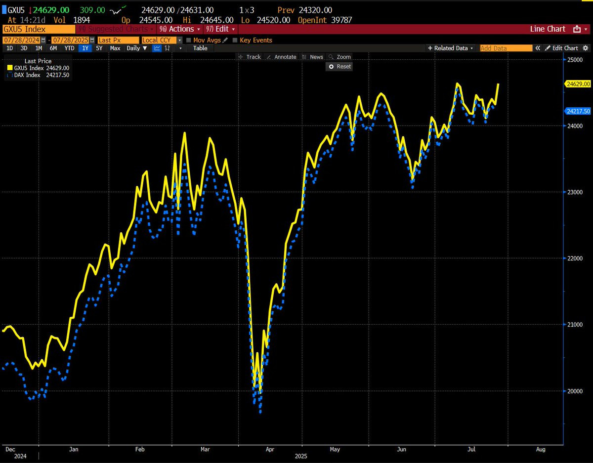Click the 24629.00 yellow price axis label
The height and width of the screenshot is (463, 593).
tap(578, 84)
